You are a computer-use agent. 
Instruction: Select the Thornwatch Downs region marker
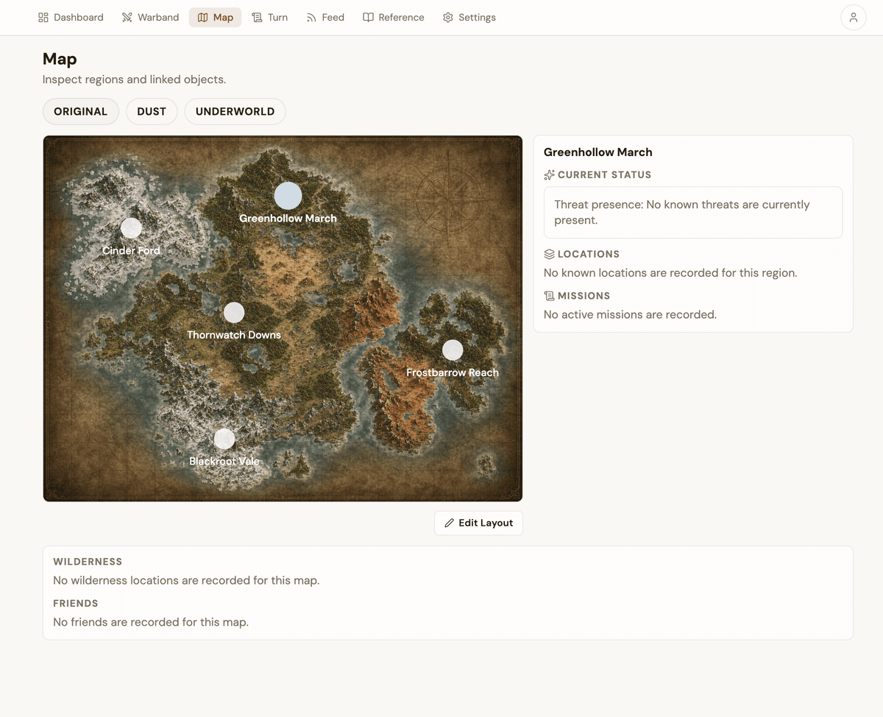[234, 312]
